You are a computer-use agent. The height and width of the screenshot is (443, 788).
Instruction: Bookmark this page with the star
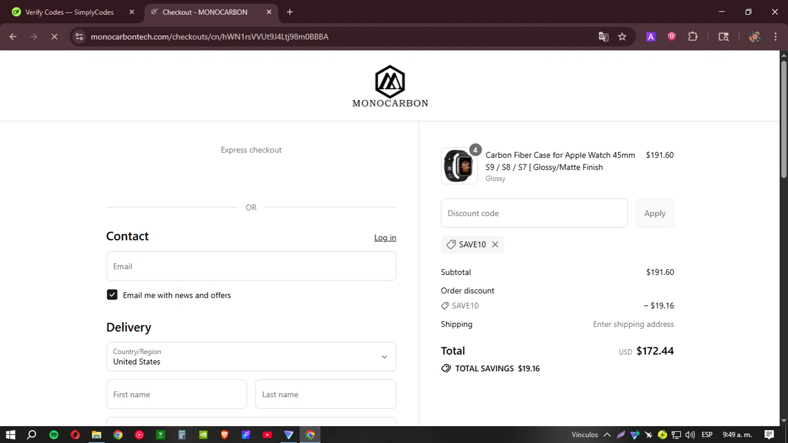click(x=622, y=37)
